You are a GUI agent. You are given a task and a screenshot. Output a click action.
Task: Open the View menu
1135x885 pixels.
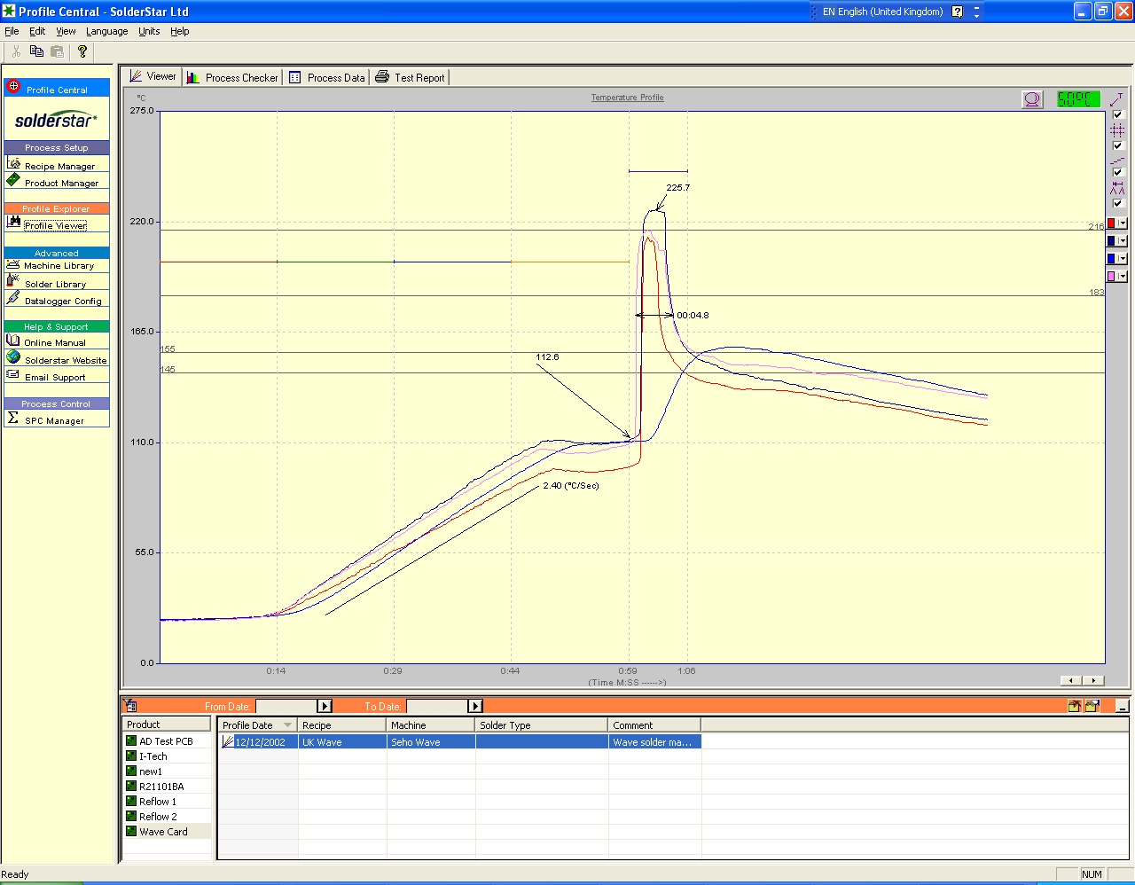click(x=66, y=31)
